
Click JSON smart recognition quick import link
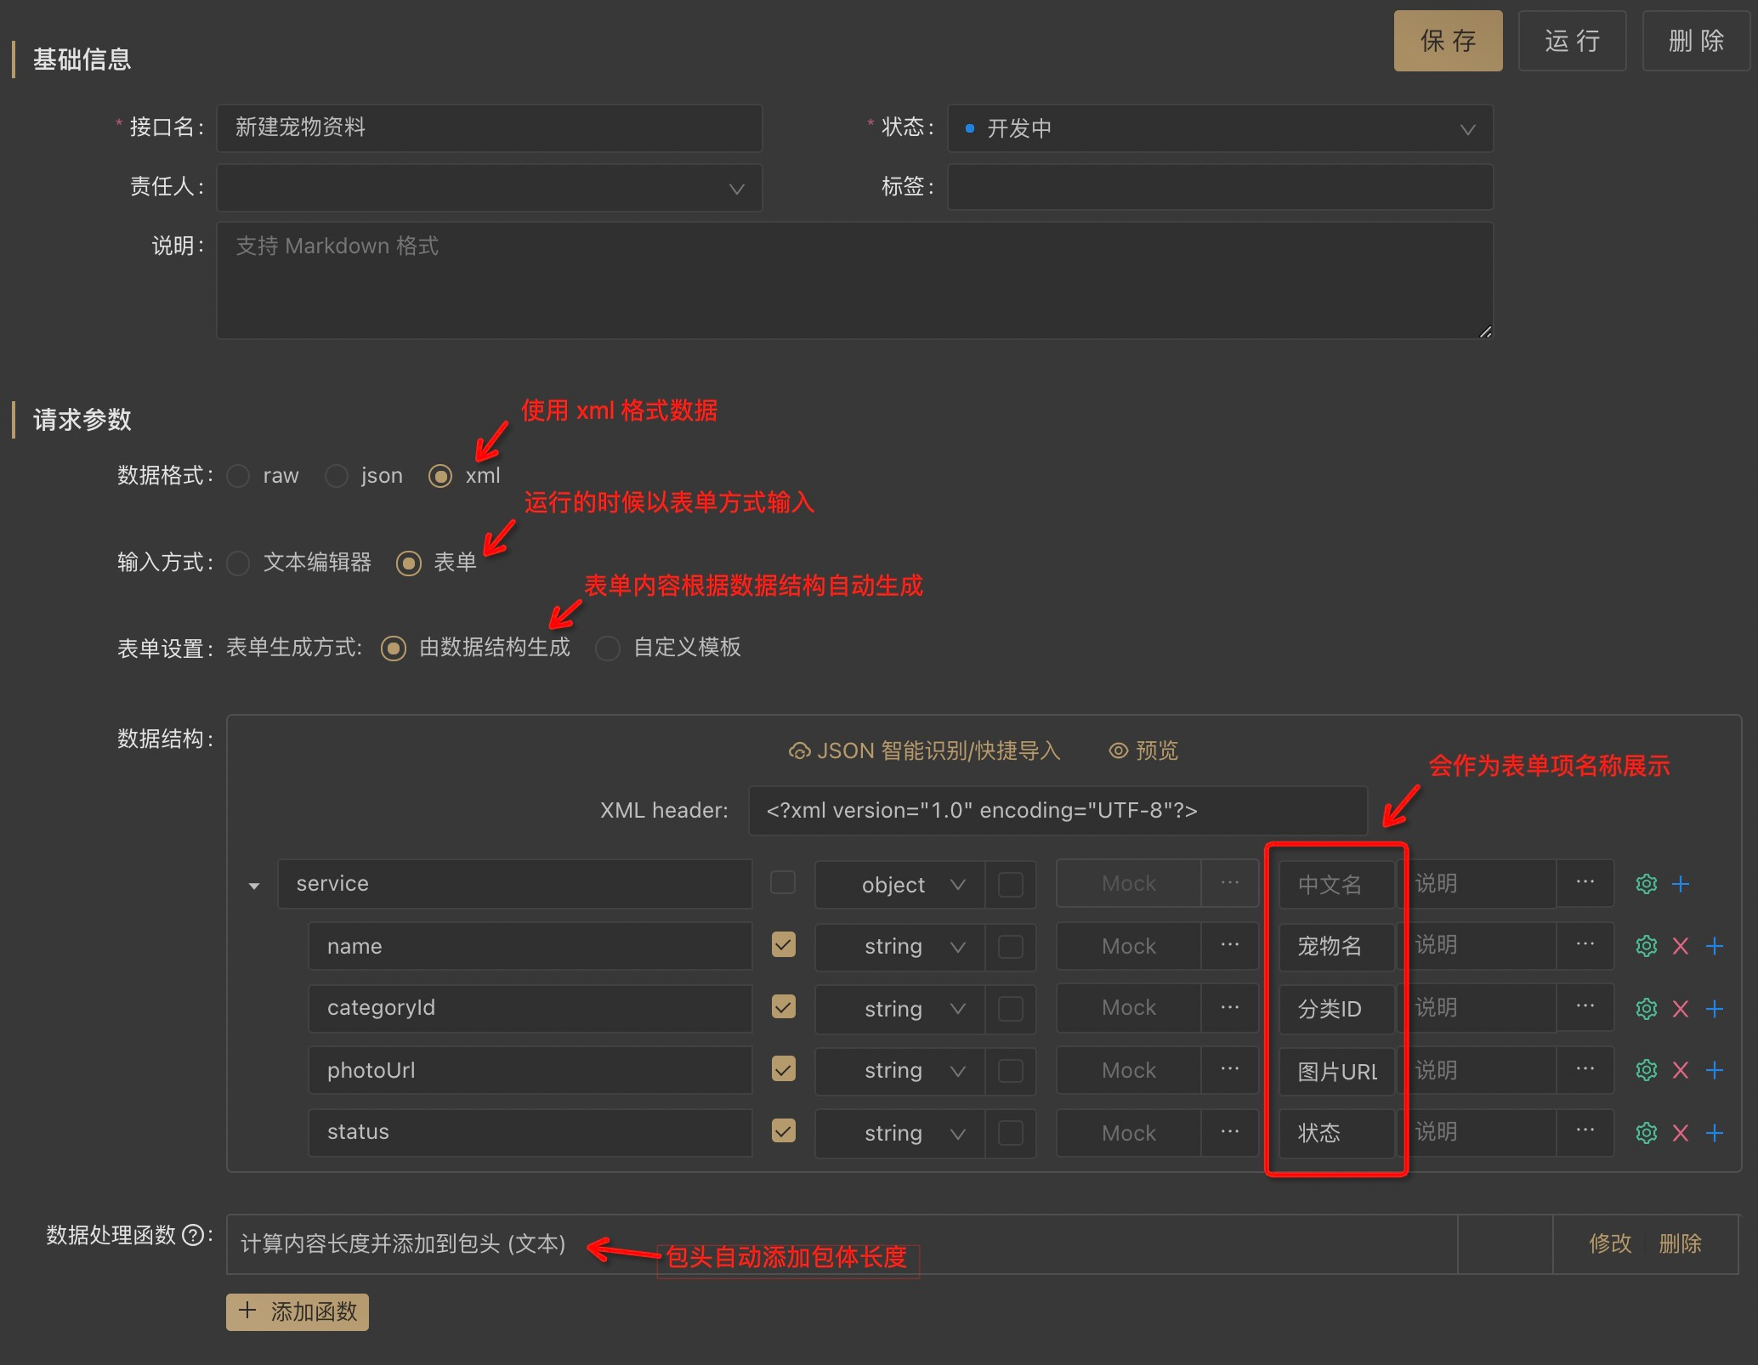pyautogui.click(x=924, y=751)
